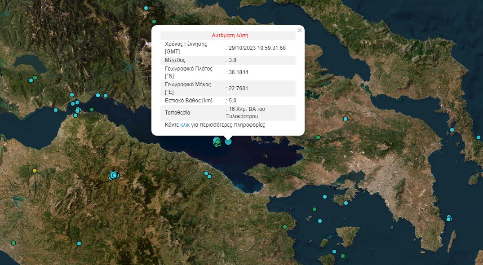Viewport: 483px width, 265px height.
Task: Close the Αυτόματη λύση popup
Action: tap(300, 31)
